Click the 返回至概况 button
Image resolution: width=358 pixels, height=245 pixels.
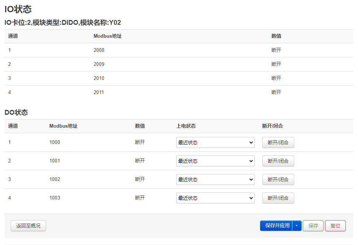(28, 226)
